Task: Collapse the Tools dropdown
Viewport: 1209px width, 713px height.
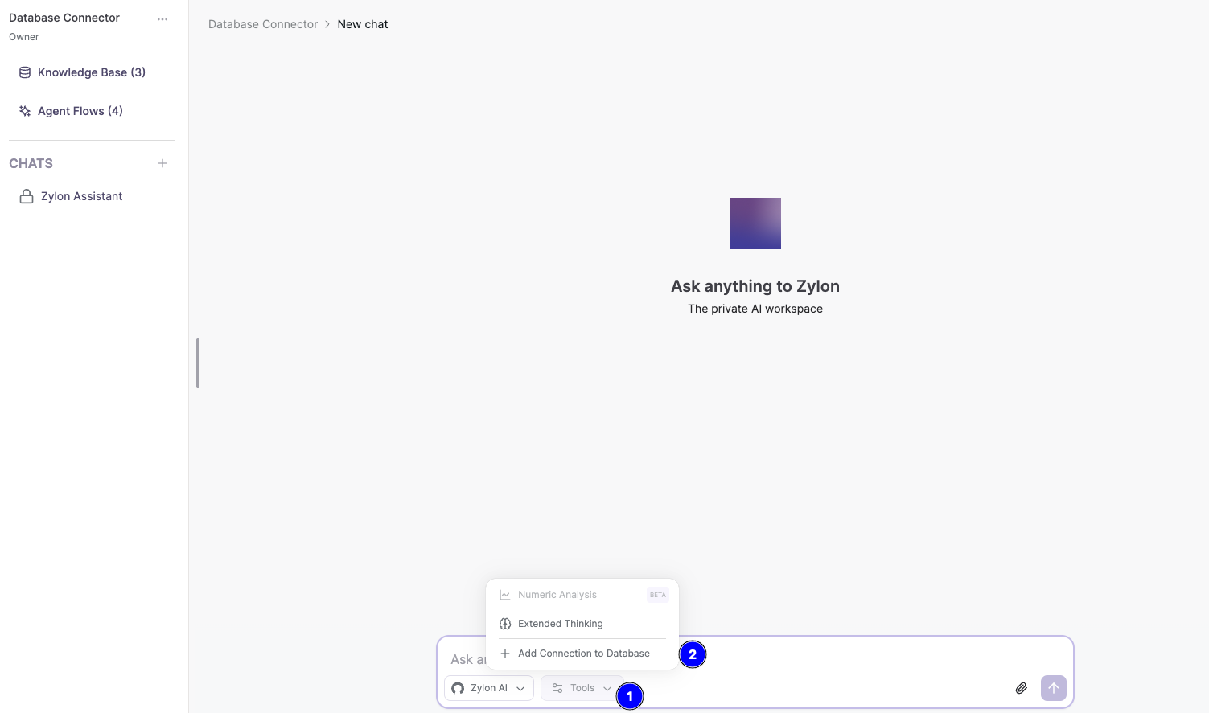Action: (581, 688)
